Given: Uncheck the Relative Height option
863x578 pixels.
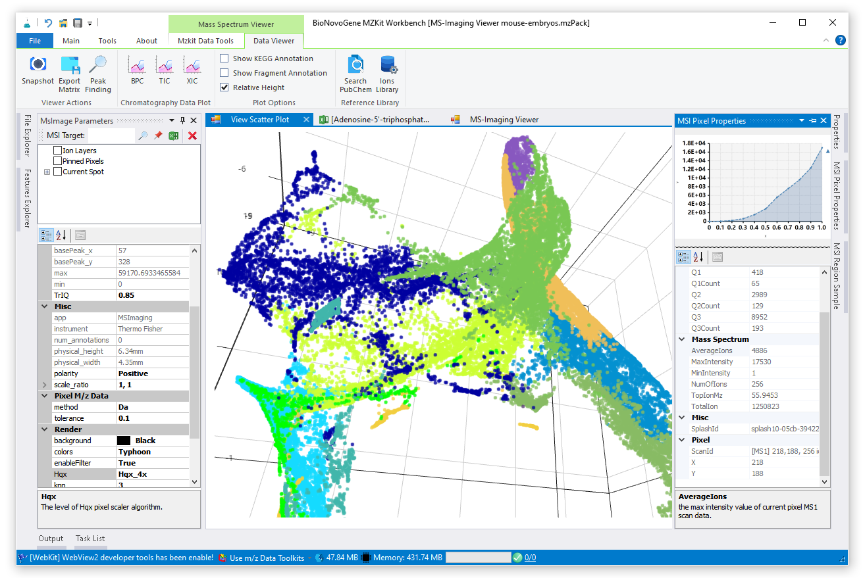Looking at the screenshot, I should click(x=224, y=87).
